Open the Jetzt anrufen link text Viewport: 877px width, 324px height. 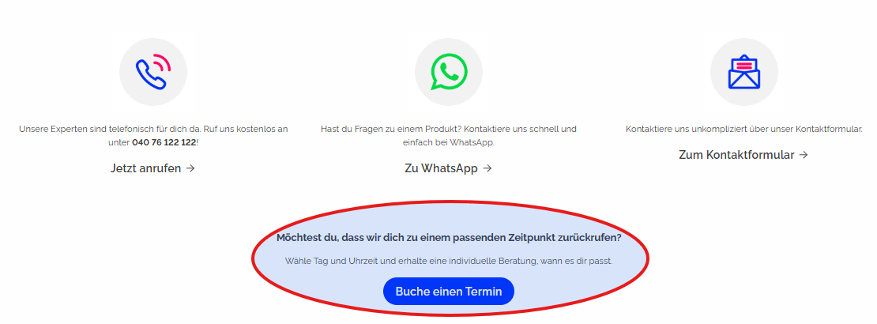coord(145,168)
